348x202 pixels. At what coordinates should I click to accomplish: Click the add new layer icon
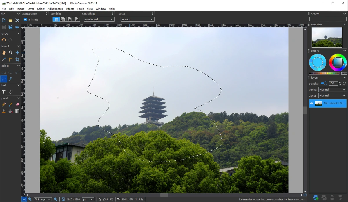316,198
